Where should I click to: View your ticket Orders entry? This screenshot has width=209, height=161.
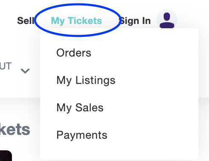(74, 53)
